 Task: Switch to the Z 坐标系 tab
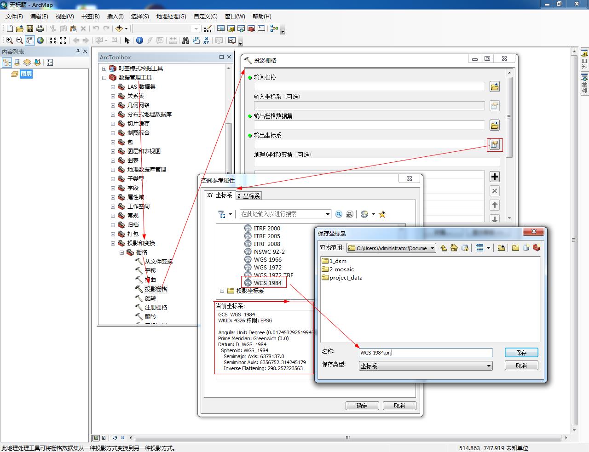tap(248, 196)
